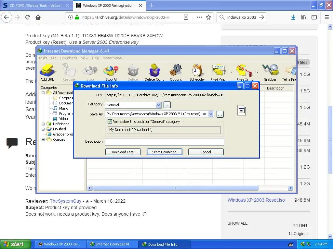Open TheSystemGuy reviewer profile link
333x249 pixels.
point(65,201)
